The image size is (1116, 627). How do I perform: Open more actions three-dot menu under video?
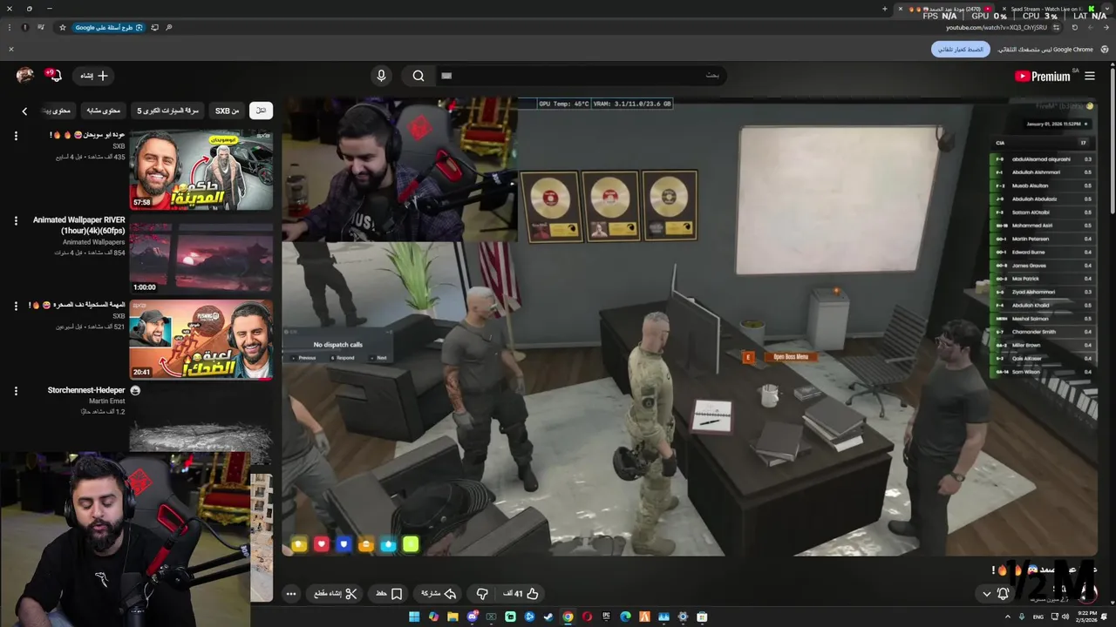click(291, 594)
